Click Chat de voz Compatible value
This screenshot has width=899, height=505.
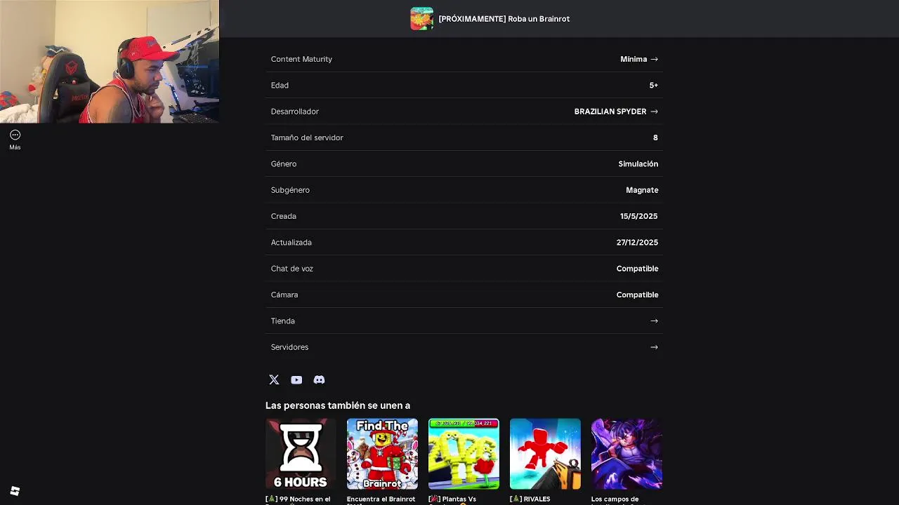point(637,269)
